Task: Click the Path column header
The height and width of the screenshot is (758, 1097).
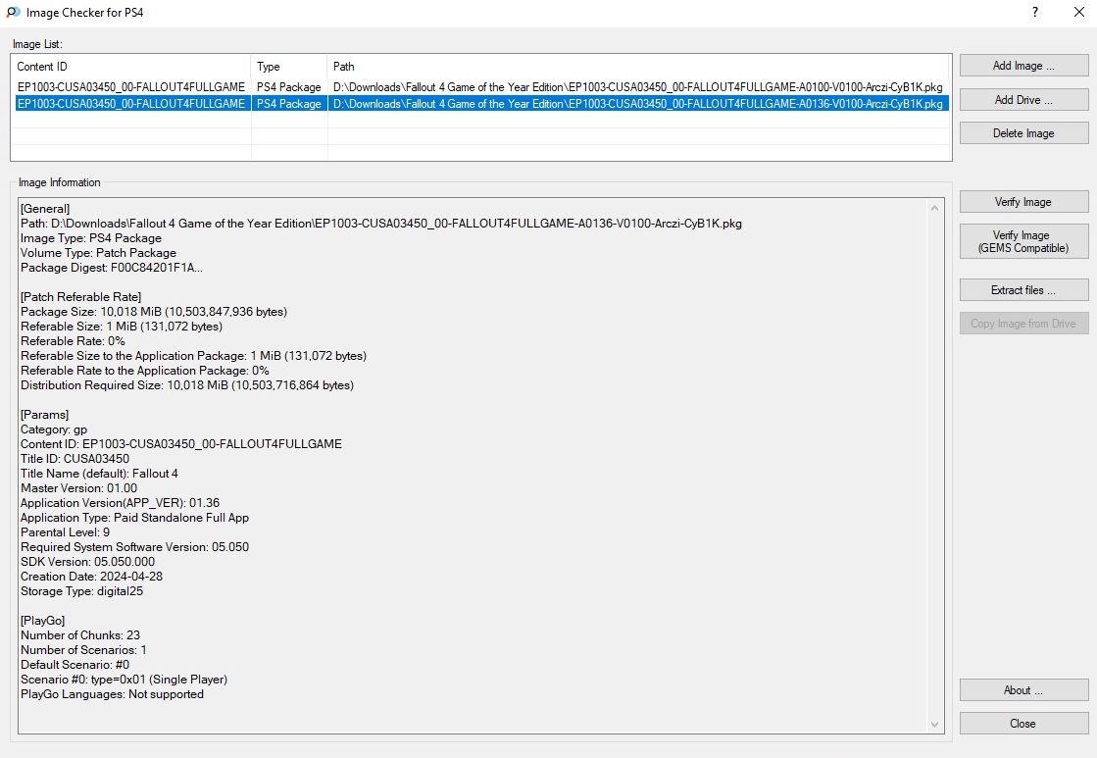Action: point(637,67)
